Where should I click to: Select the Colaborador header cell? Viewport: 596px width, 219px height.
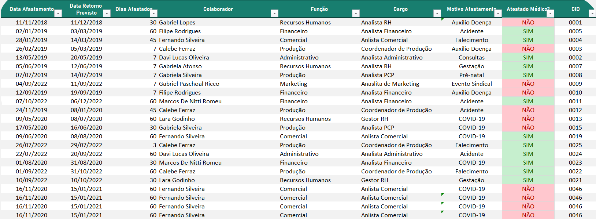click(x=218, y=9)
